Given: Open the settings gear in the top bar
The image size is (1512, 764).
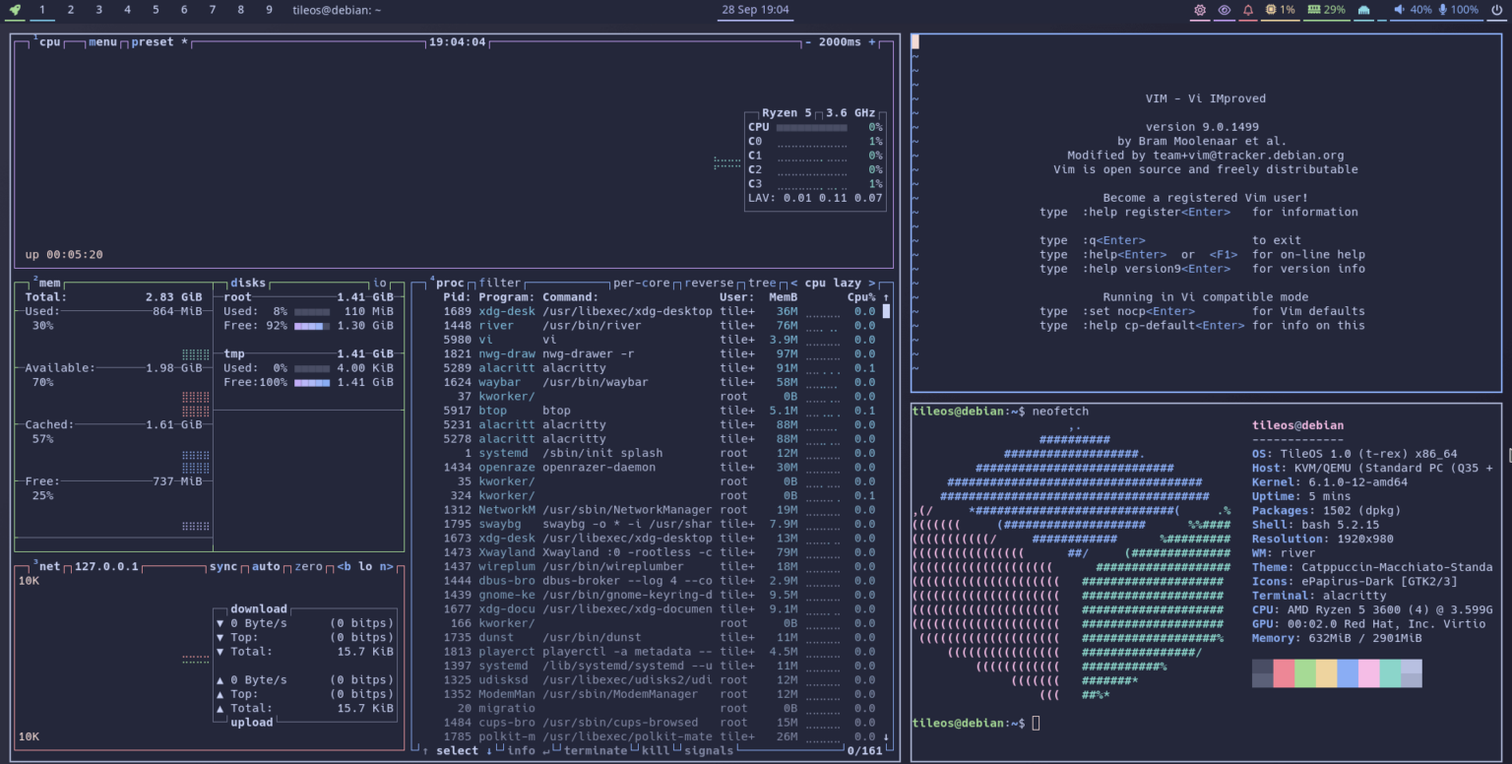Looking at the screenshot, I should (1201, 10).
